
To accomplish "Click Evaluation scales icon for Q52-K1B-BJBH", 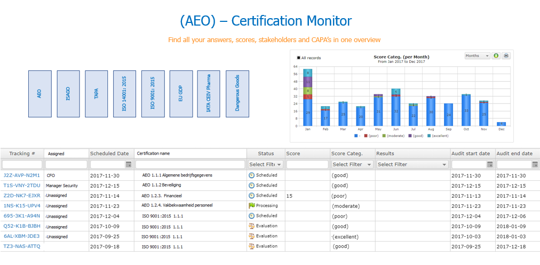I will coord(252,226).
